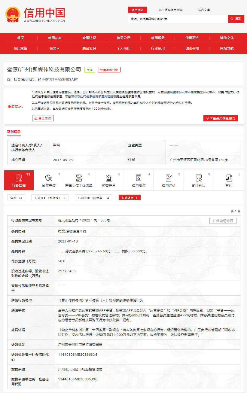247x393 pixels.
Task: Show 全部 13 administrative records
Action: [x=16, y=198]
